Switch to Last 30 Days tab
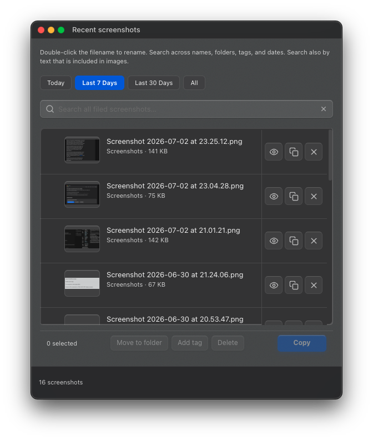The width and height of the screenshot is (373, 440). pyautogui.click(x=154, y=83)
